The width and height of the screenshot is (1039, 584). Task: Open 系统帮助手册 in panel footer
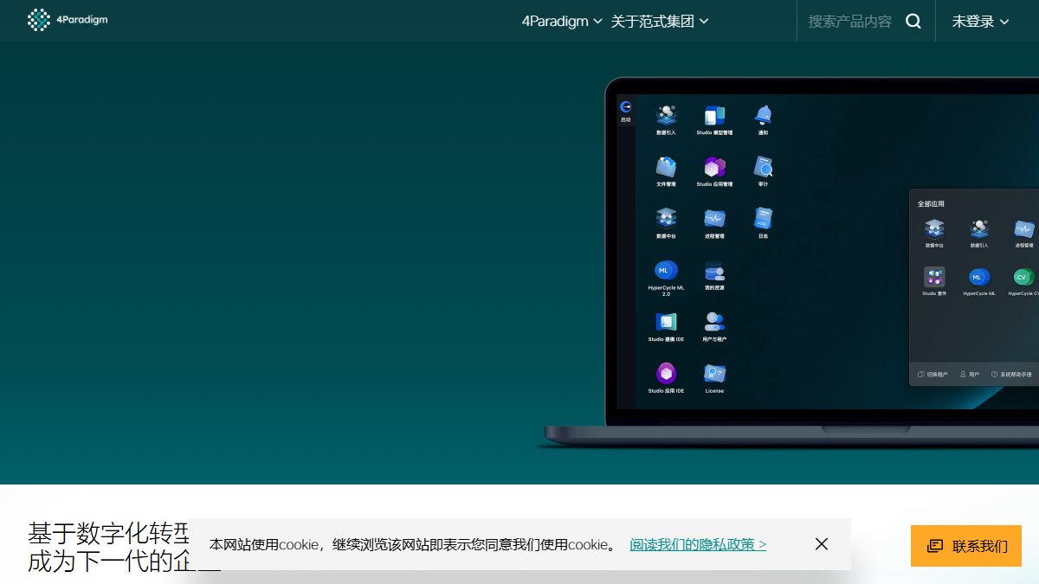(x=1011, y=375)
